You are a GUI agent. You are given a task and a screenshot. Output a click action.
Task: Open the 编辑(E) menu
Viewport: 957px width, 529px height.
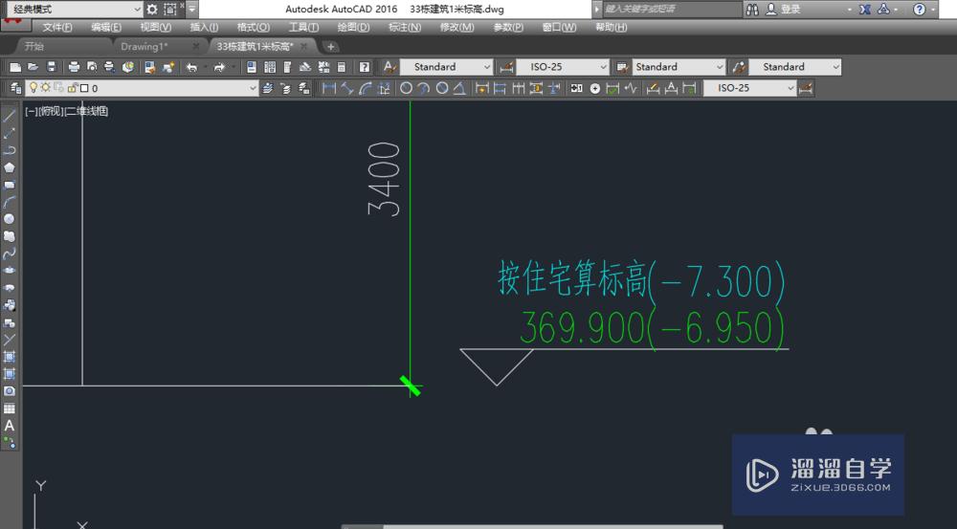[x=106, y=28]
